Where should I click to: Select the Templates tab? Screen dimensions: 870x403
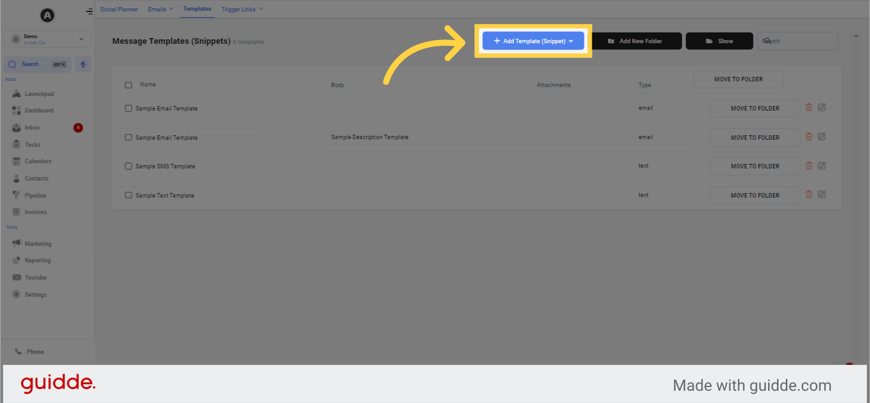pyautogui.click(x=197, y=9)
